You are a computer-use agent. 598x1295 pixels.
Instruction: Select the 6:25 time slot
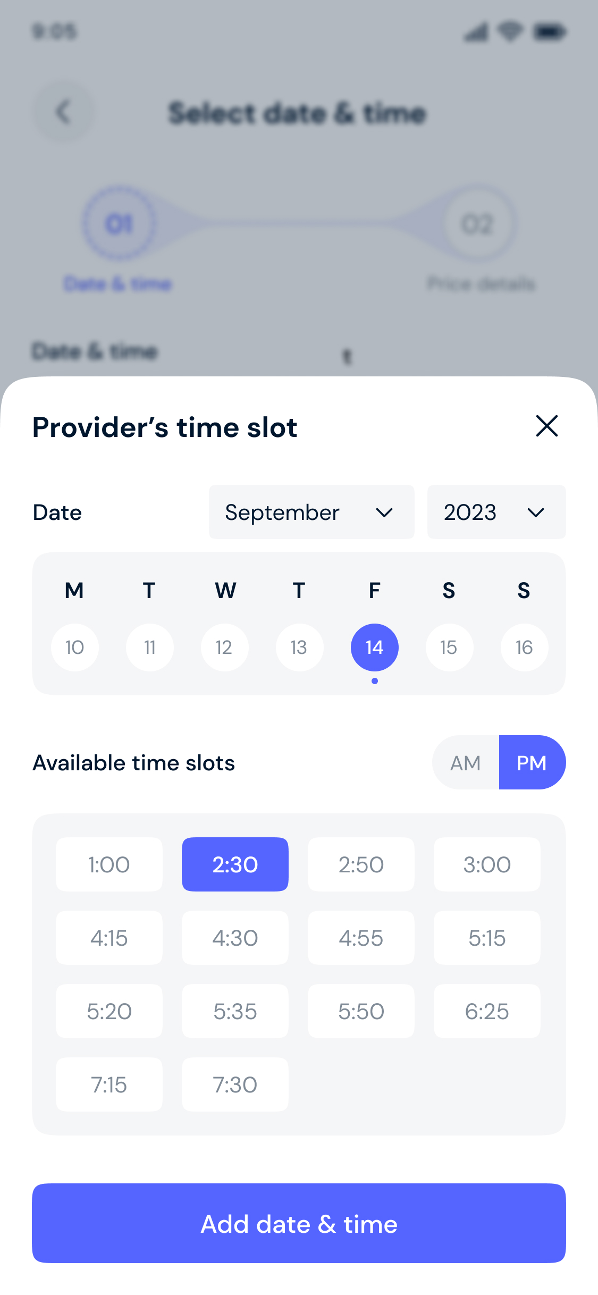pyautogui.click(x=487, y=1011)
